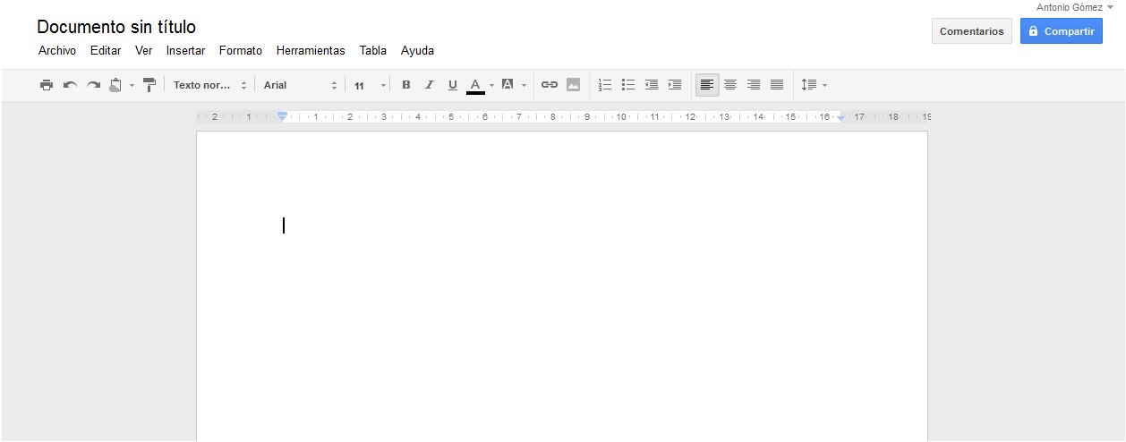Screen dimensions: 1126x442
Task: Open the Arial font family dropdown
Action: click(x=300, y=85)
